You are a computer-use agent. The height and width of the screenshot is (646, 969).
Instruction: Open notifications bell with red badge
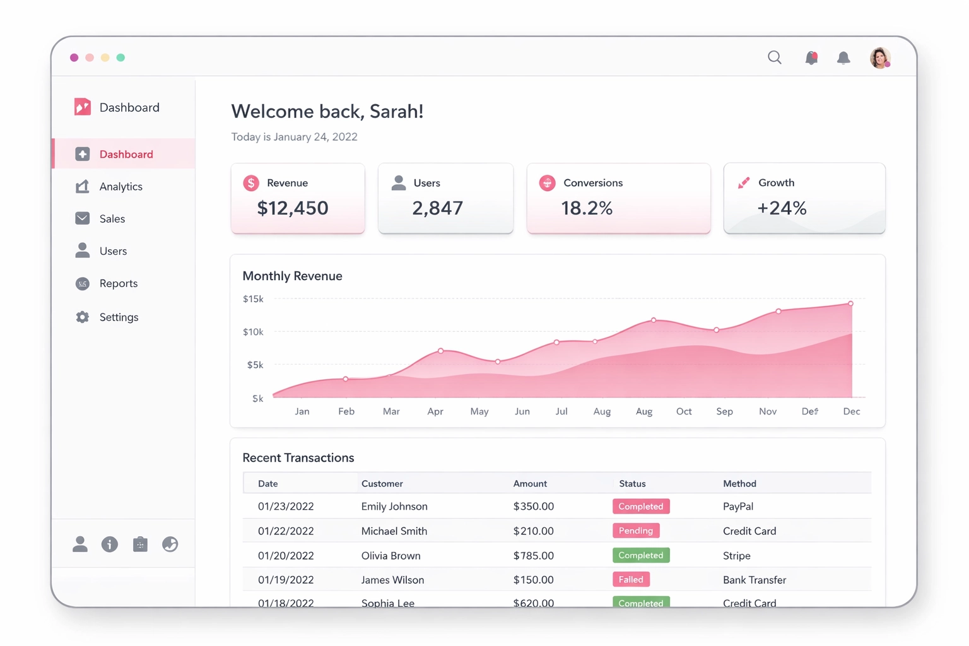tap(811, 58)
